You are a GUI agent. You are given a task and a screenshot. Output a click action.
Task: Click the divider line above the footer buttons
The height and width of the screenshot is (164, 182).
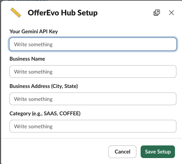click(x=92, y=138)
